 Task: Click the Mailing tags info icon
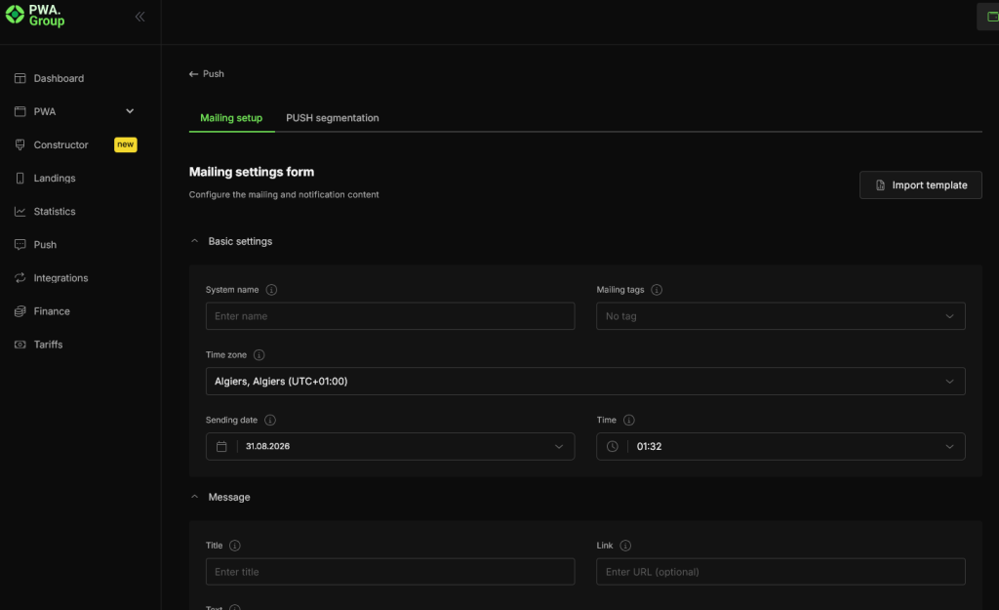(x=657, y=289)
